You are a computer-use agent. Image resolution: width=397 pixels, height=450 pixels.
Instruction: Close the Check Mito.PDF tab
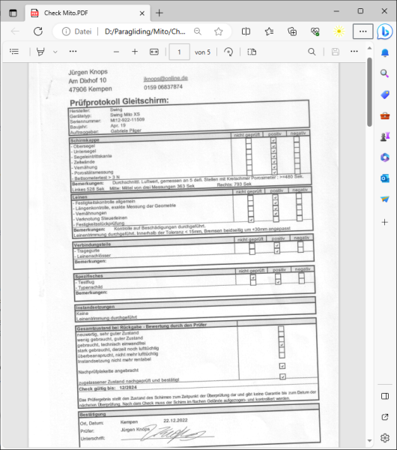tap(142, 13)
